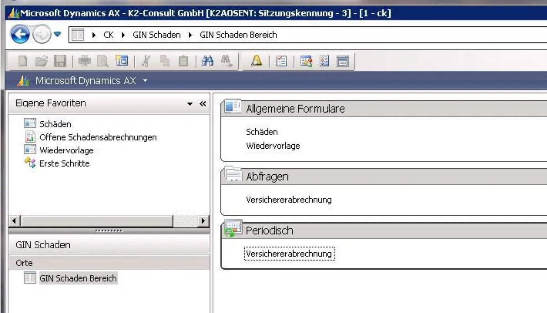Click the Cut scissors icon
Image resolution: width=547 pixels, height=313 pixels.
(x=146, y=61)
